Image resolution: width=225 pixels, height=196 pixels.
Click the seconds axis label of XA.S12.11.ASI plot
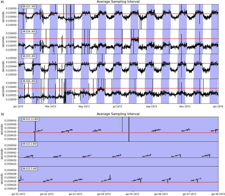pyautogui.click(x=2, y=129)
